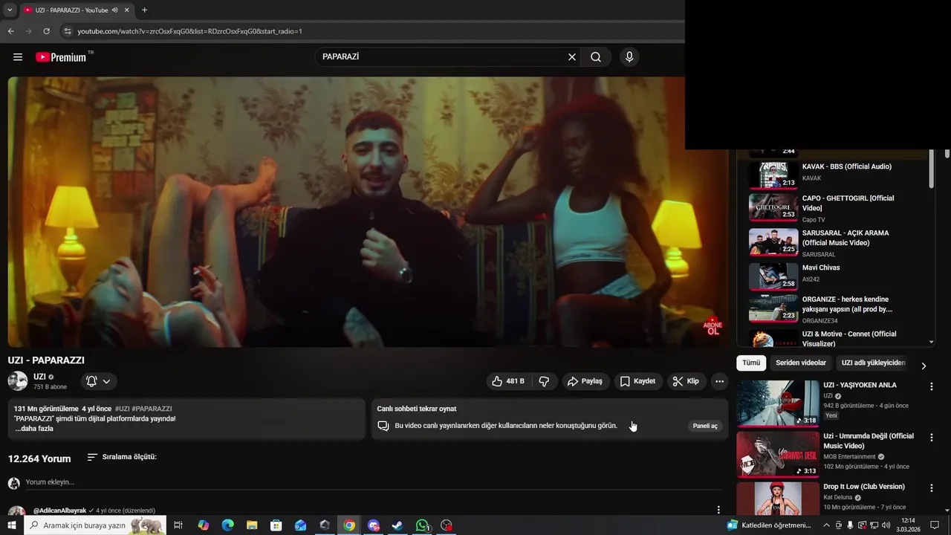Screen dimensions: 951x535
Task: Show more filter chips with arrow
Action: pos(924,366)
